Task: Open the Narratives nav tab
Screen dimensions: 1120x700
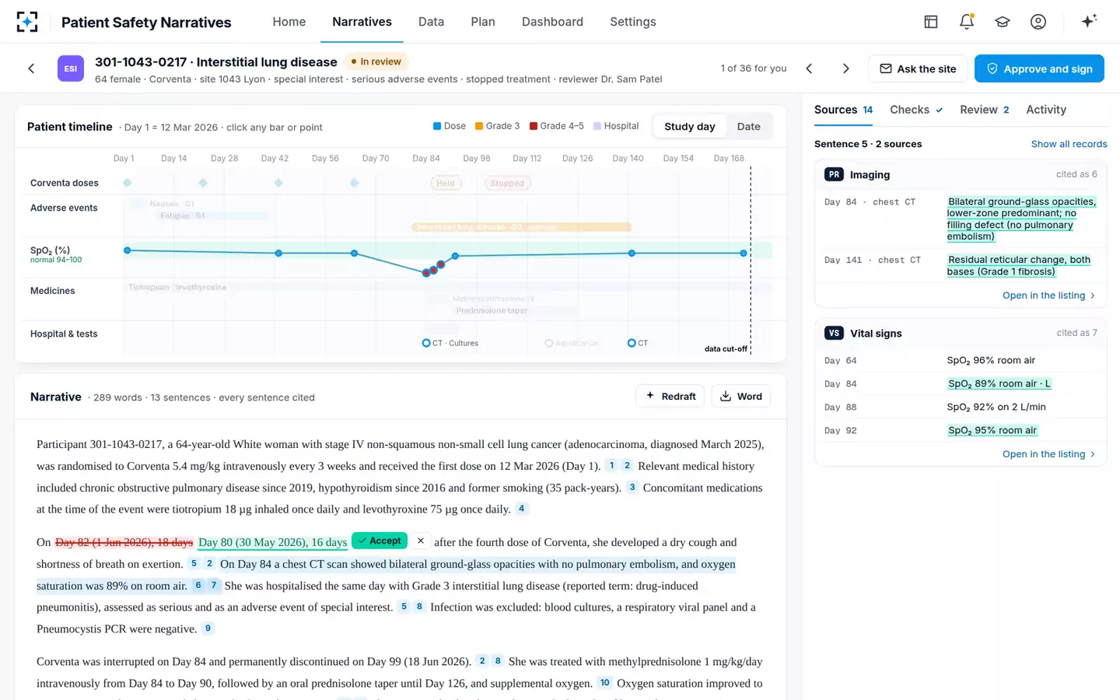Action: pos(362,22)
